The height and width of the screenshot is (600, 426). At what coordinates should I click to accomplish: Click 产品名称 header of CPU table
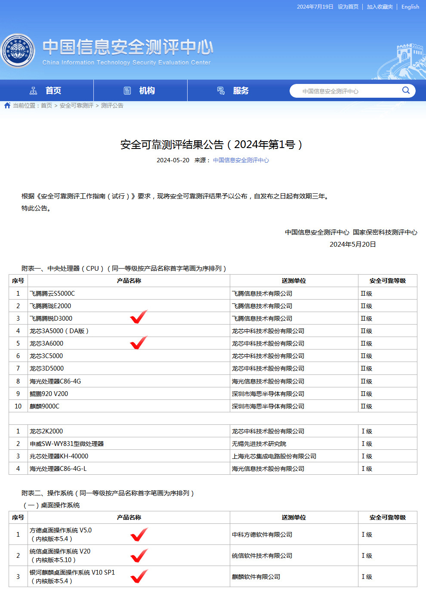pos(129,281)
